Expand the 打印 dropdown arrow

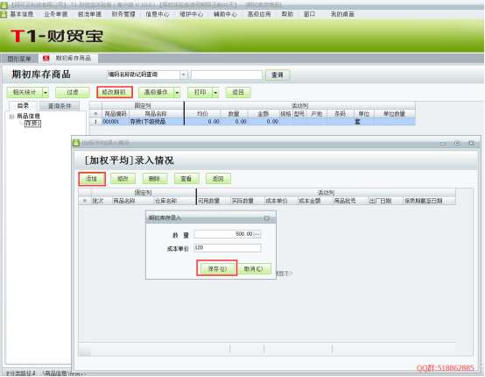pos(215,92)
